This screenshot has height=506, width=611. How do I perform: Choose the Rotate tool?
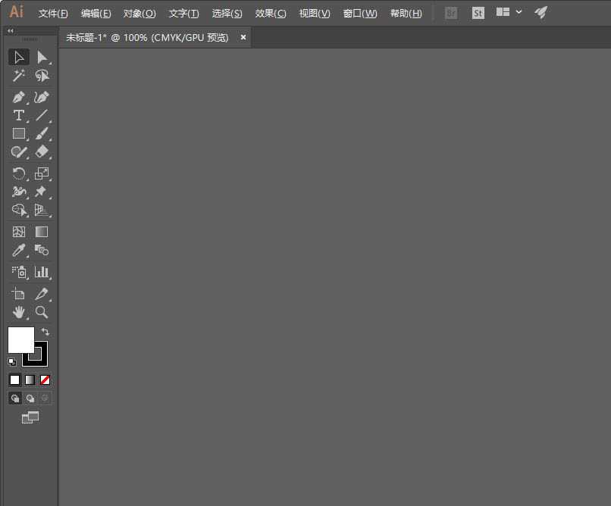click(19, 173)
